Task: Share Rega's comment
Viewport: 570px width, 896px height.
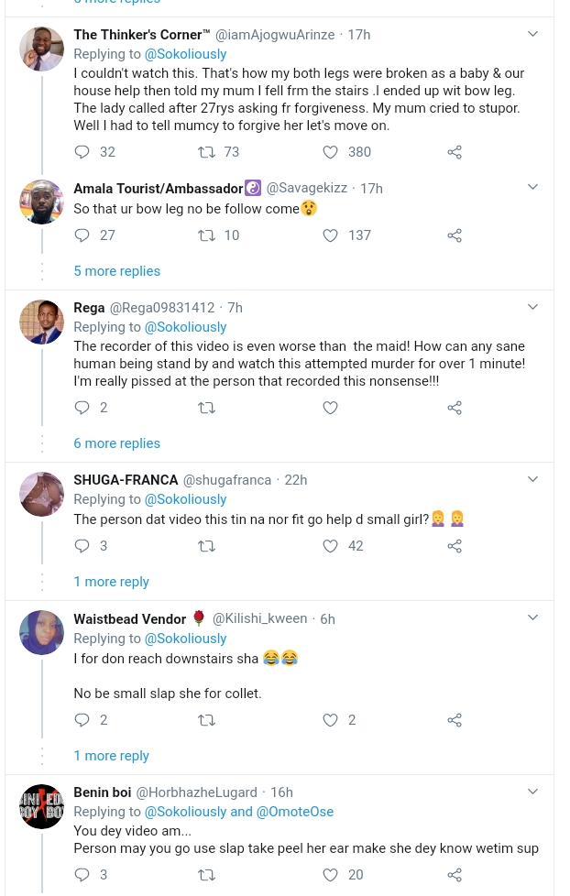Action: pos(455,408)
